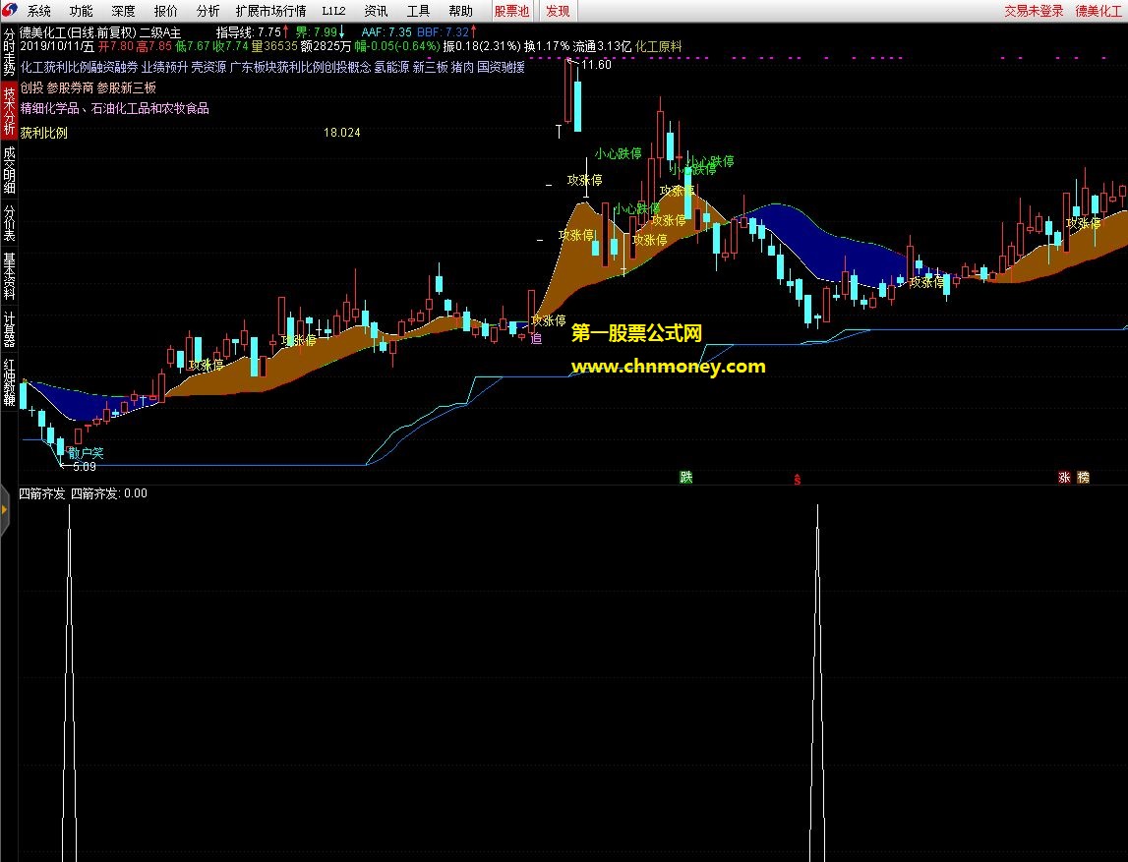Open the 分析 menu

click(x=208, y=11)
